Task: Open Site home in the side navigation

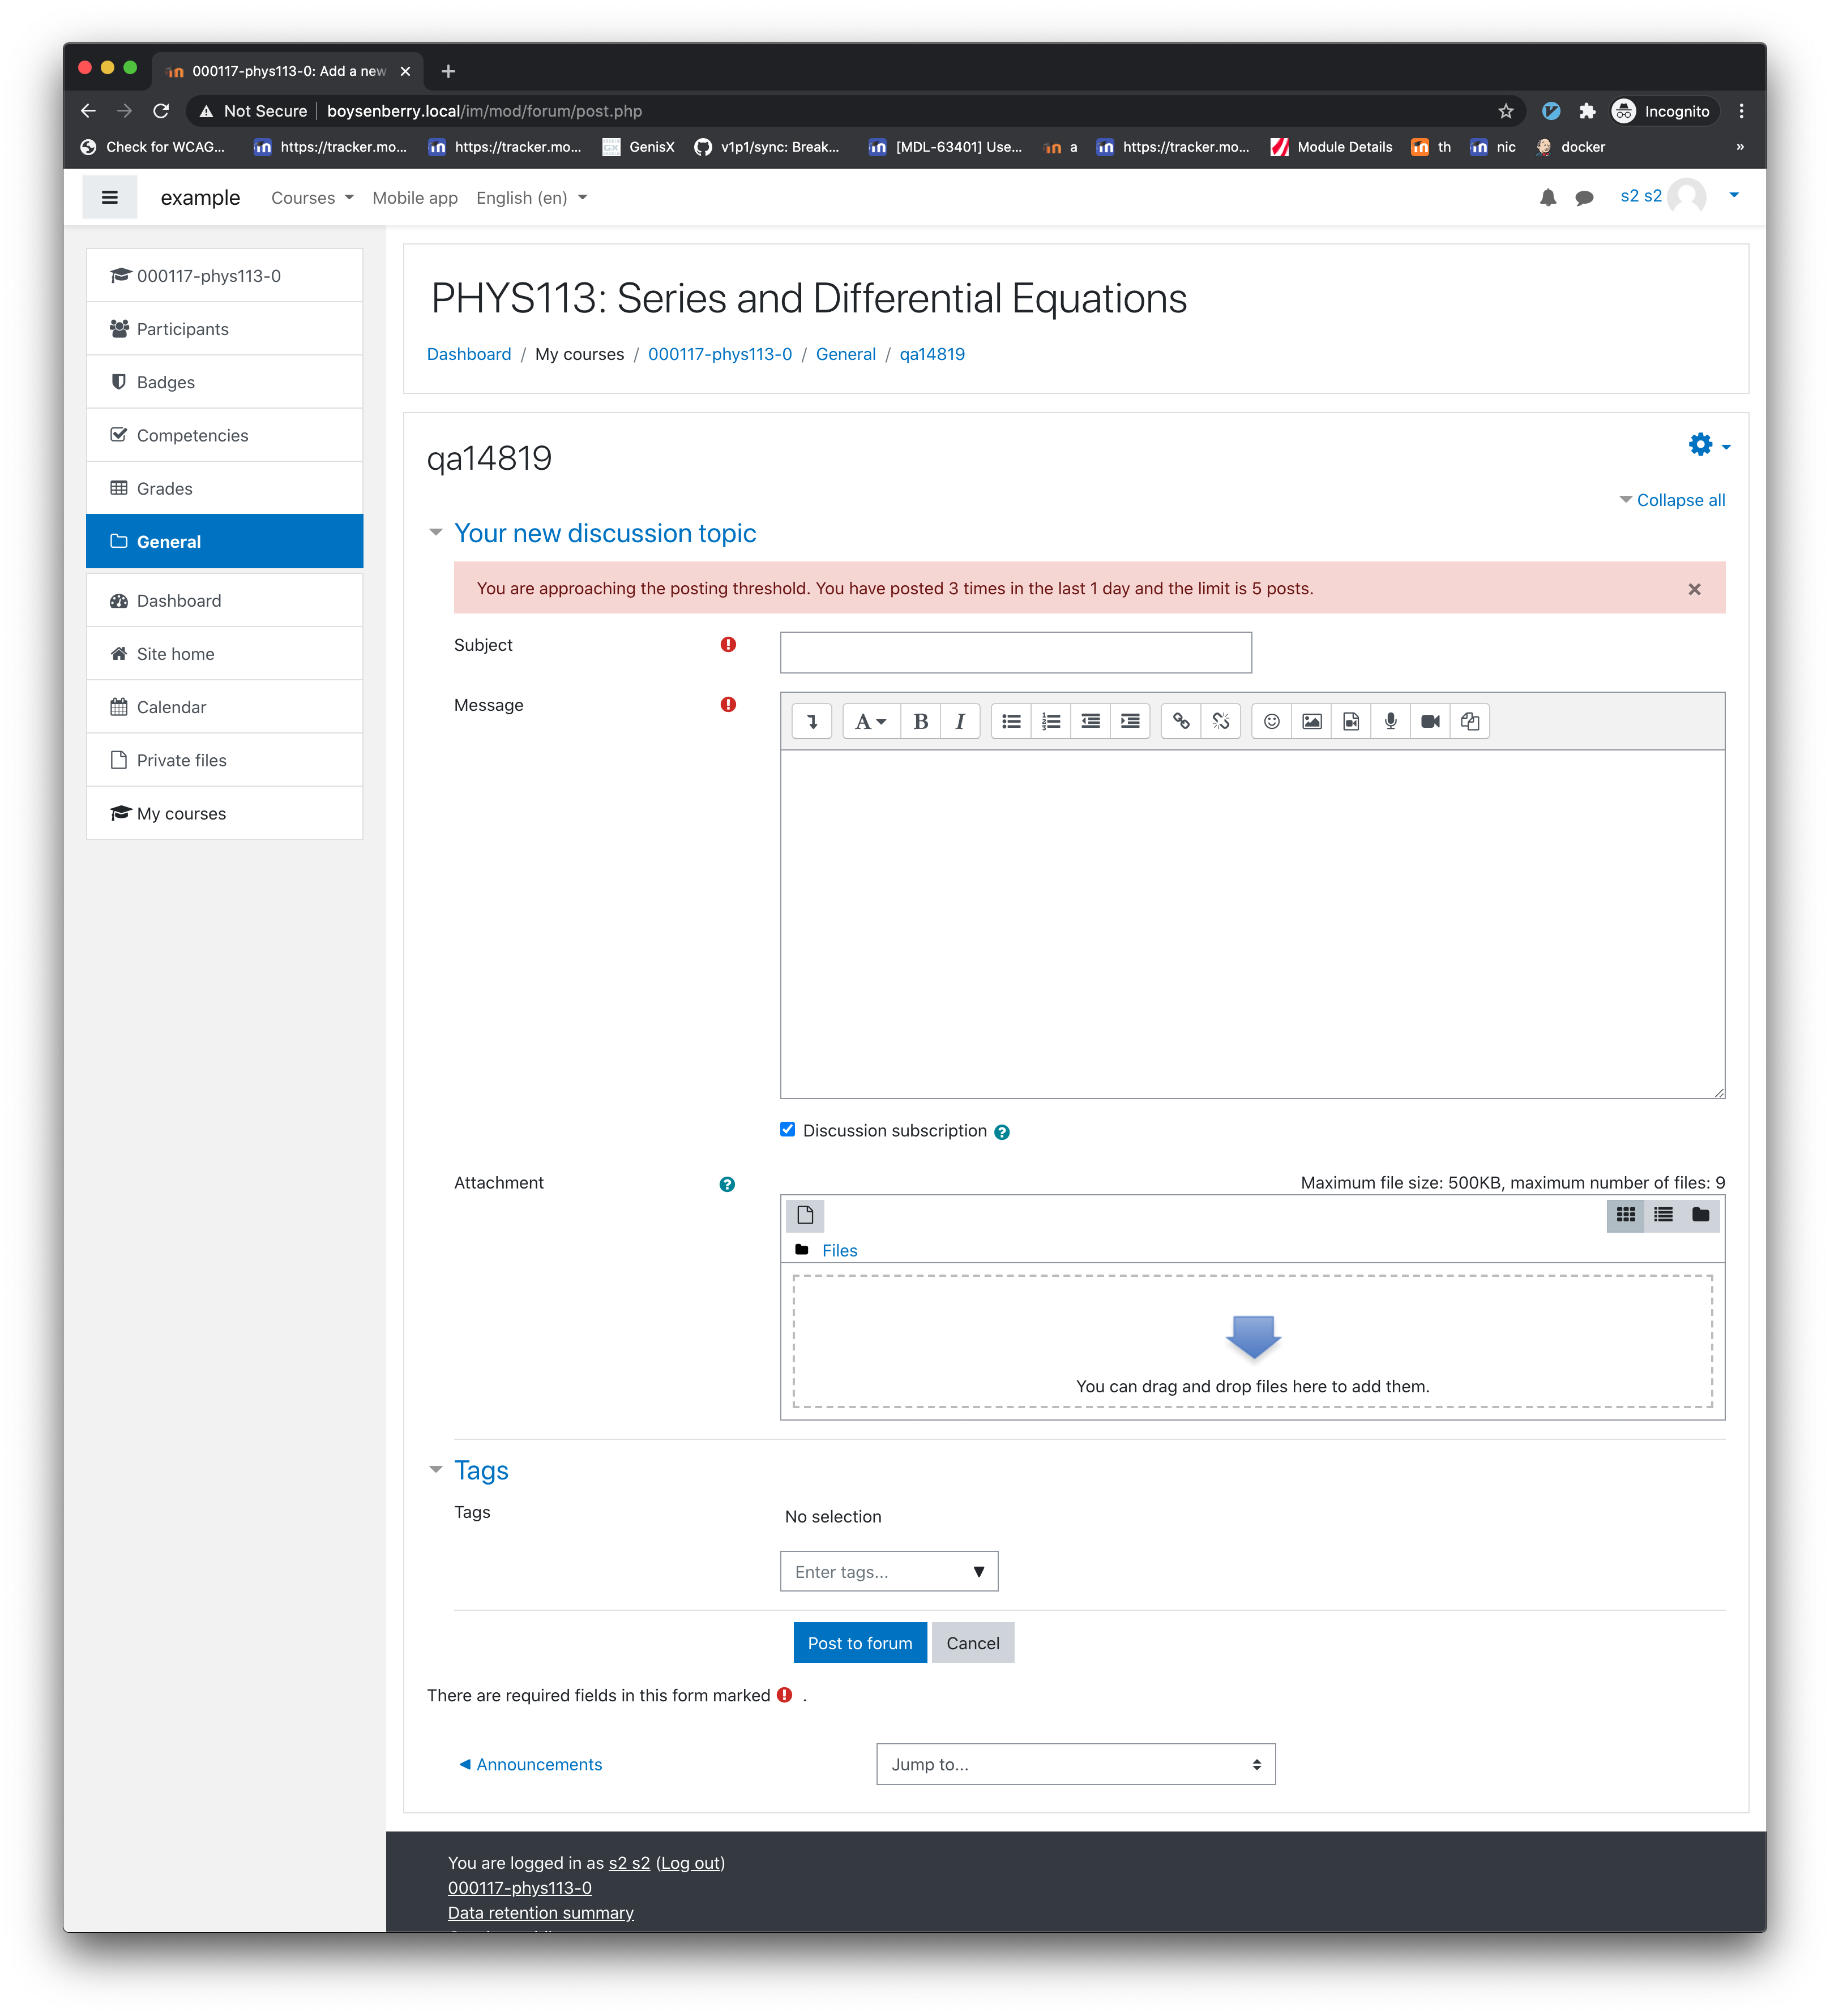Action: click(224, 654)
